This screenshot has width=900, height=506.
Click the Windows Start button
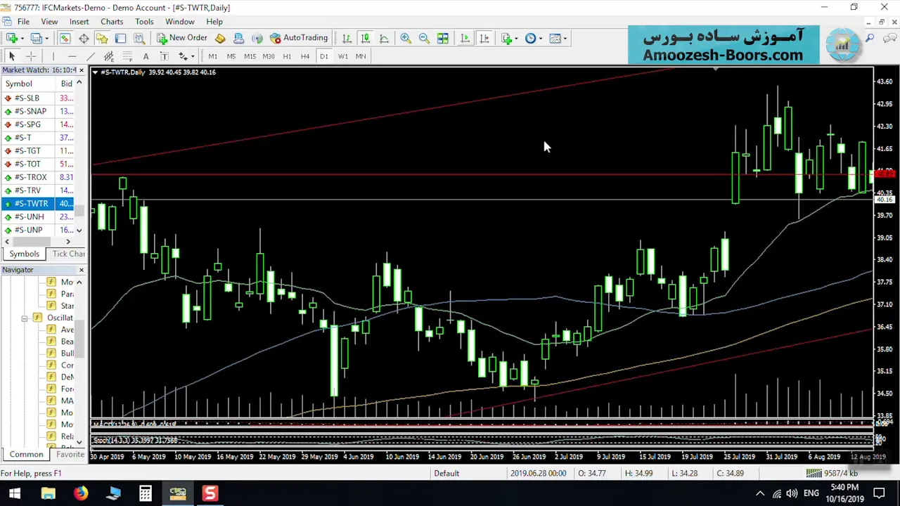[x=15, y=493]
